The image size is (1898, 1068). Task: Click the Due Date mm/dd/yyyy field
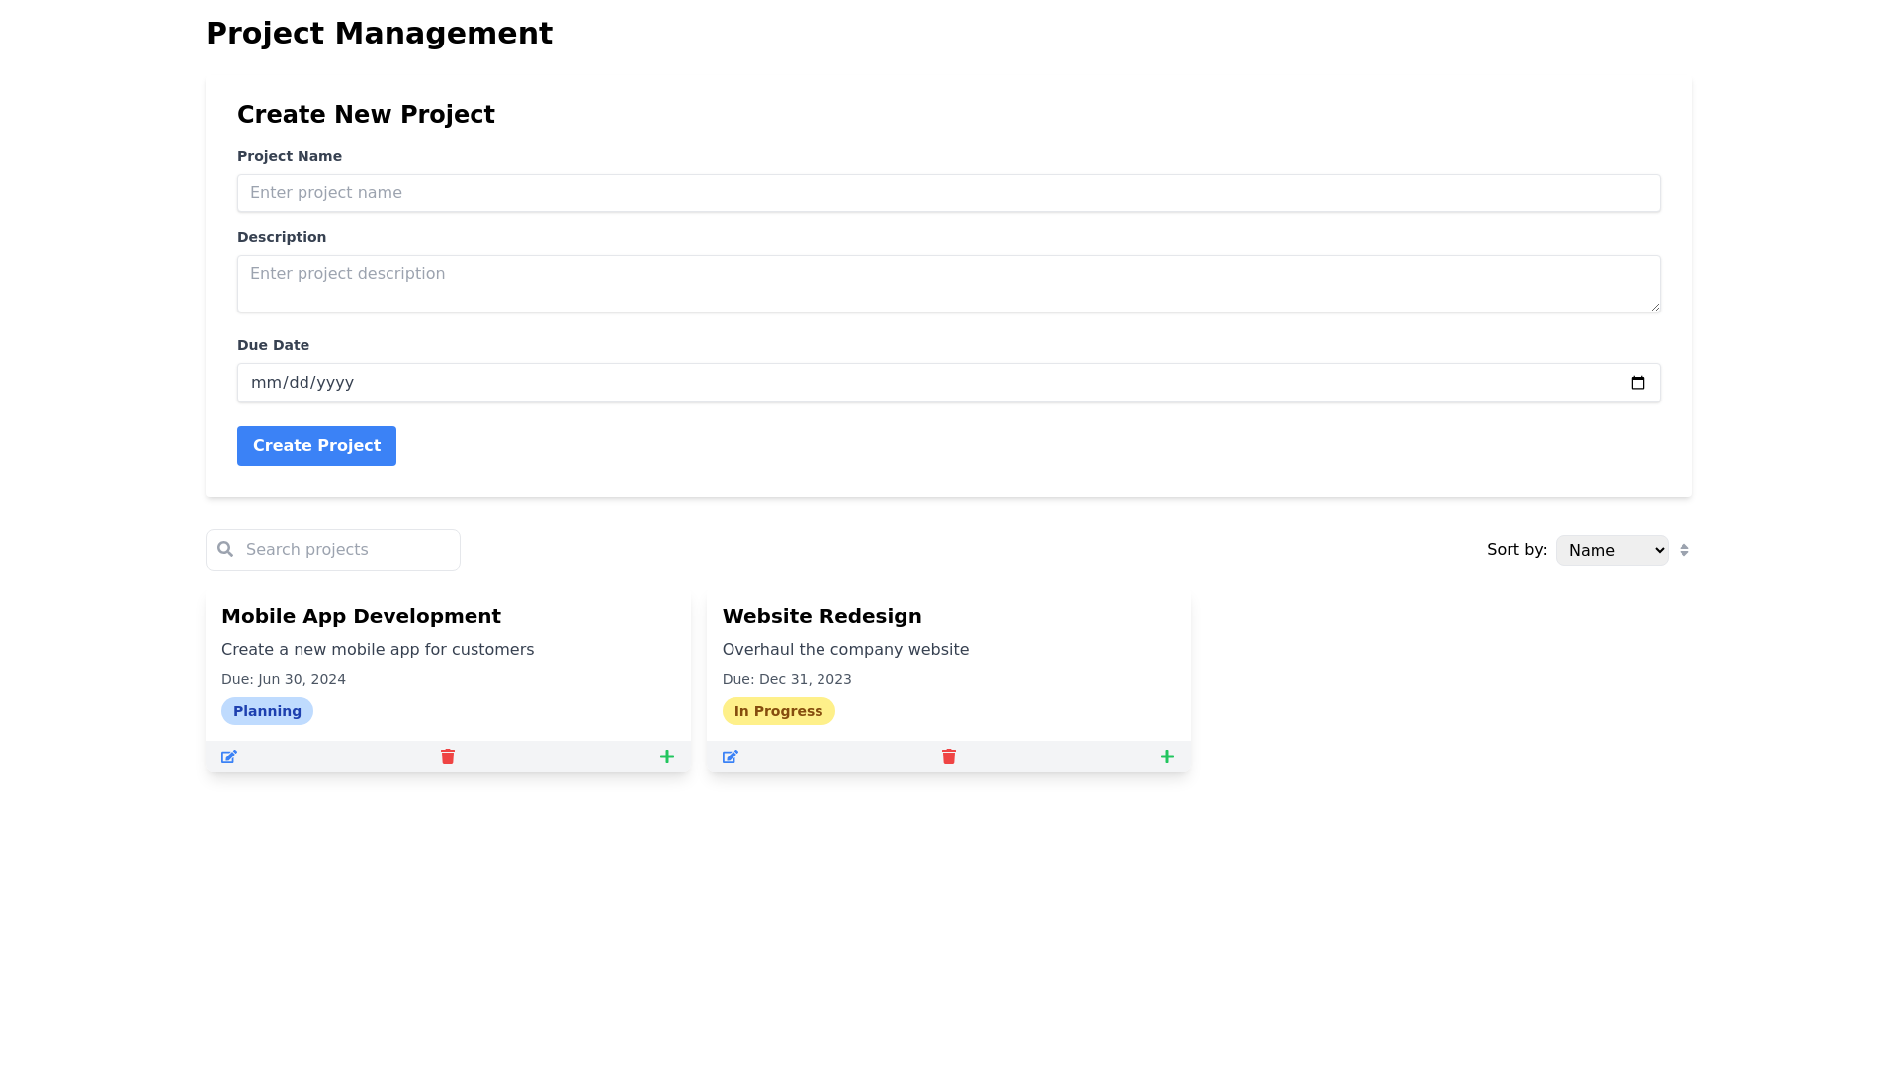pos(302,383)
